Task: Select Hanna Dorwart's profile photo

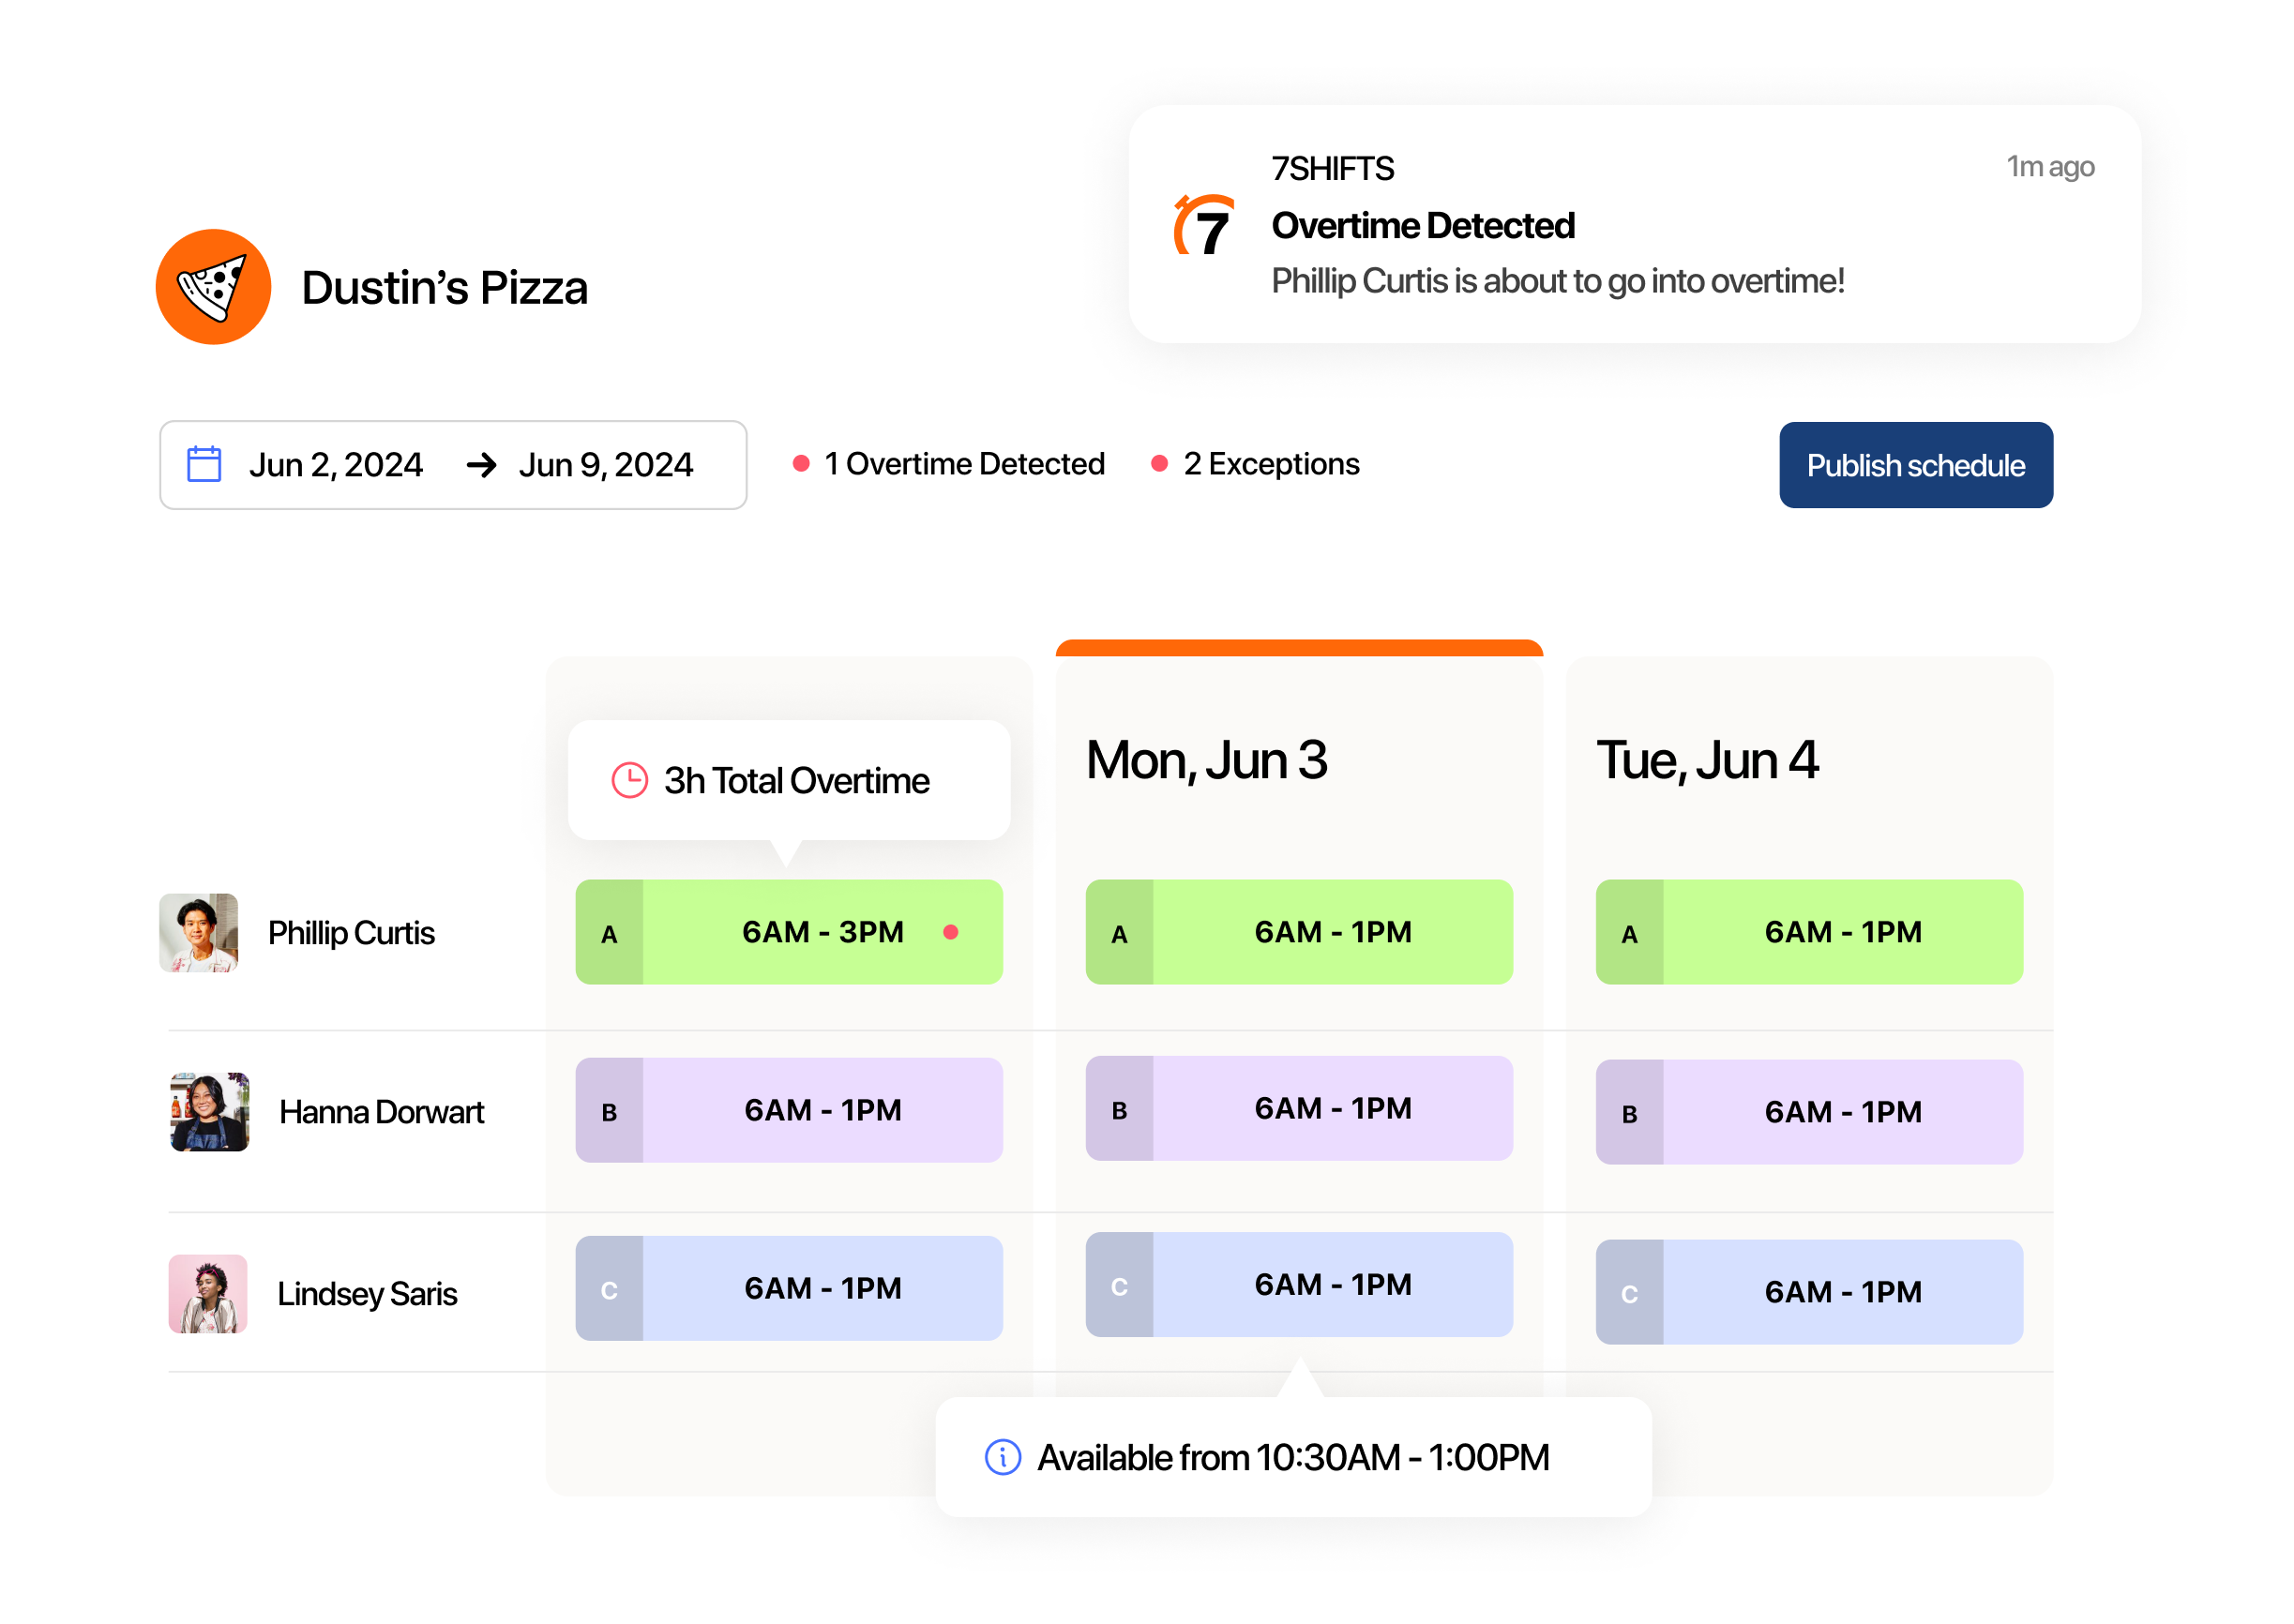Action: coord(207,1110)
